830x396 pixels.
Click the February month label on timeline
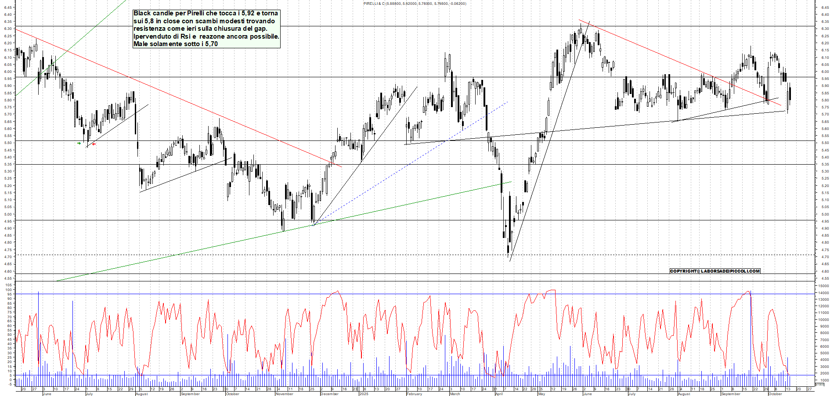point(414,394)
